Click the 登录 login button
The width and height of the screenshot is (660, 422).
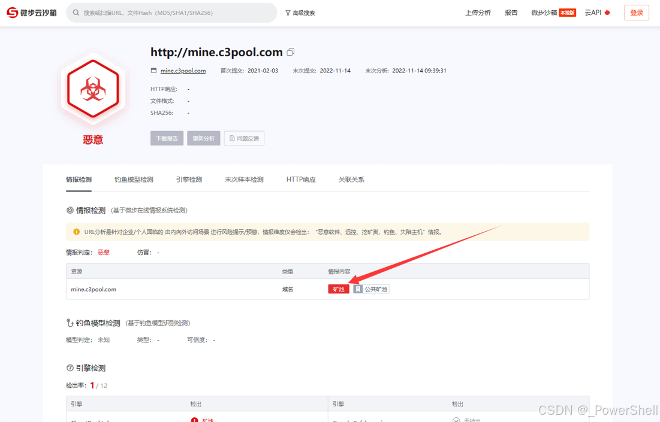point(637,13)
